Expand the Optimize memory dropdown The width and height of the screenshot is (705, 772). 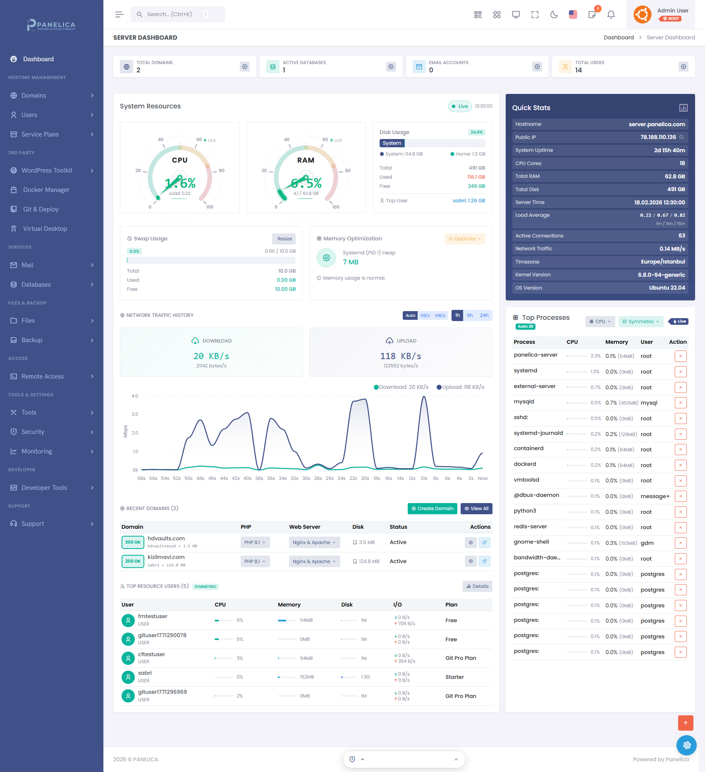(465, 239)
